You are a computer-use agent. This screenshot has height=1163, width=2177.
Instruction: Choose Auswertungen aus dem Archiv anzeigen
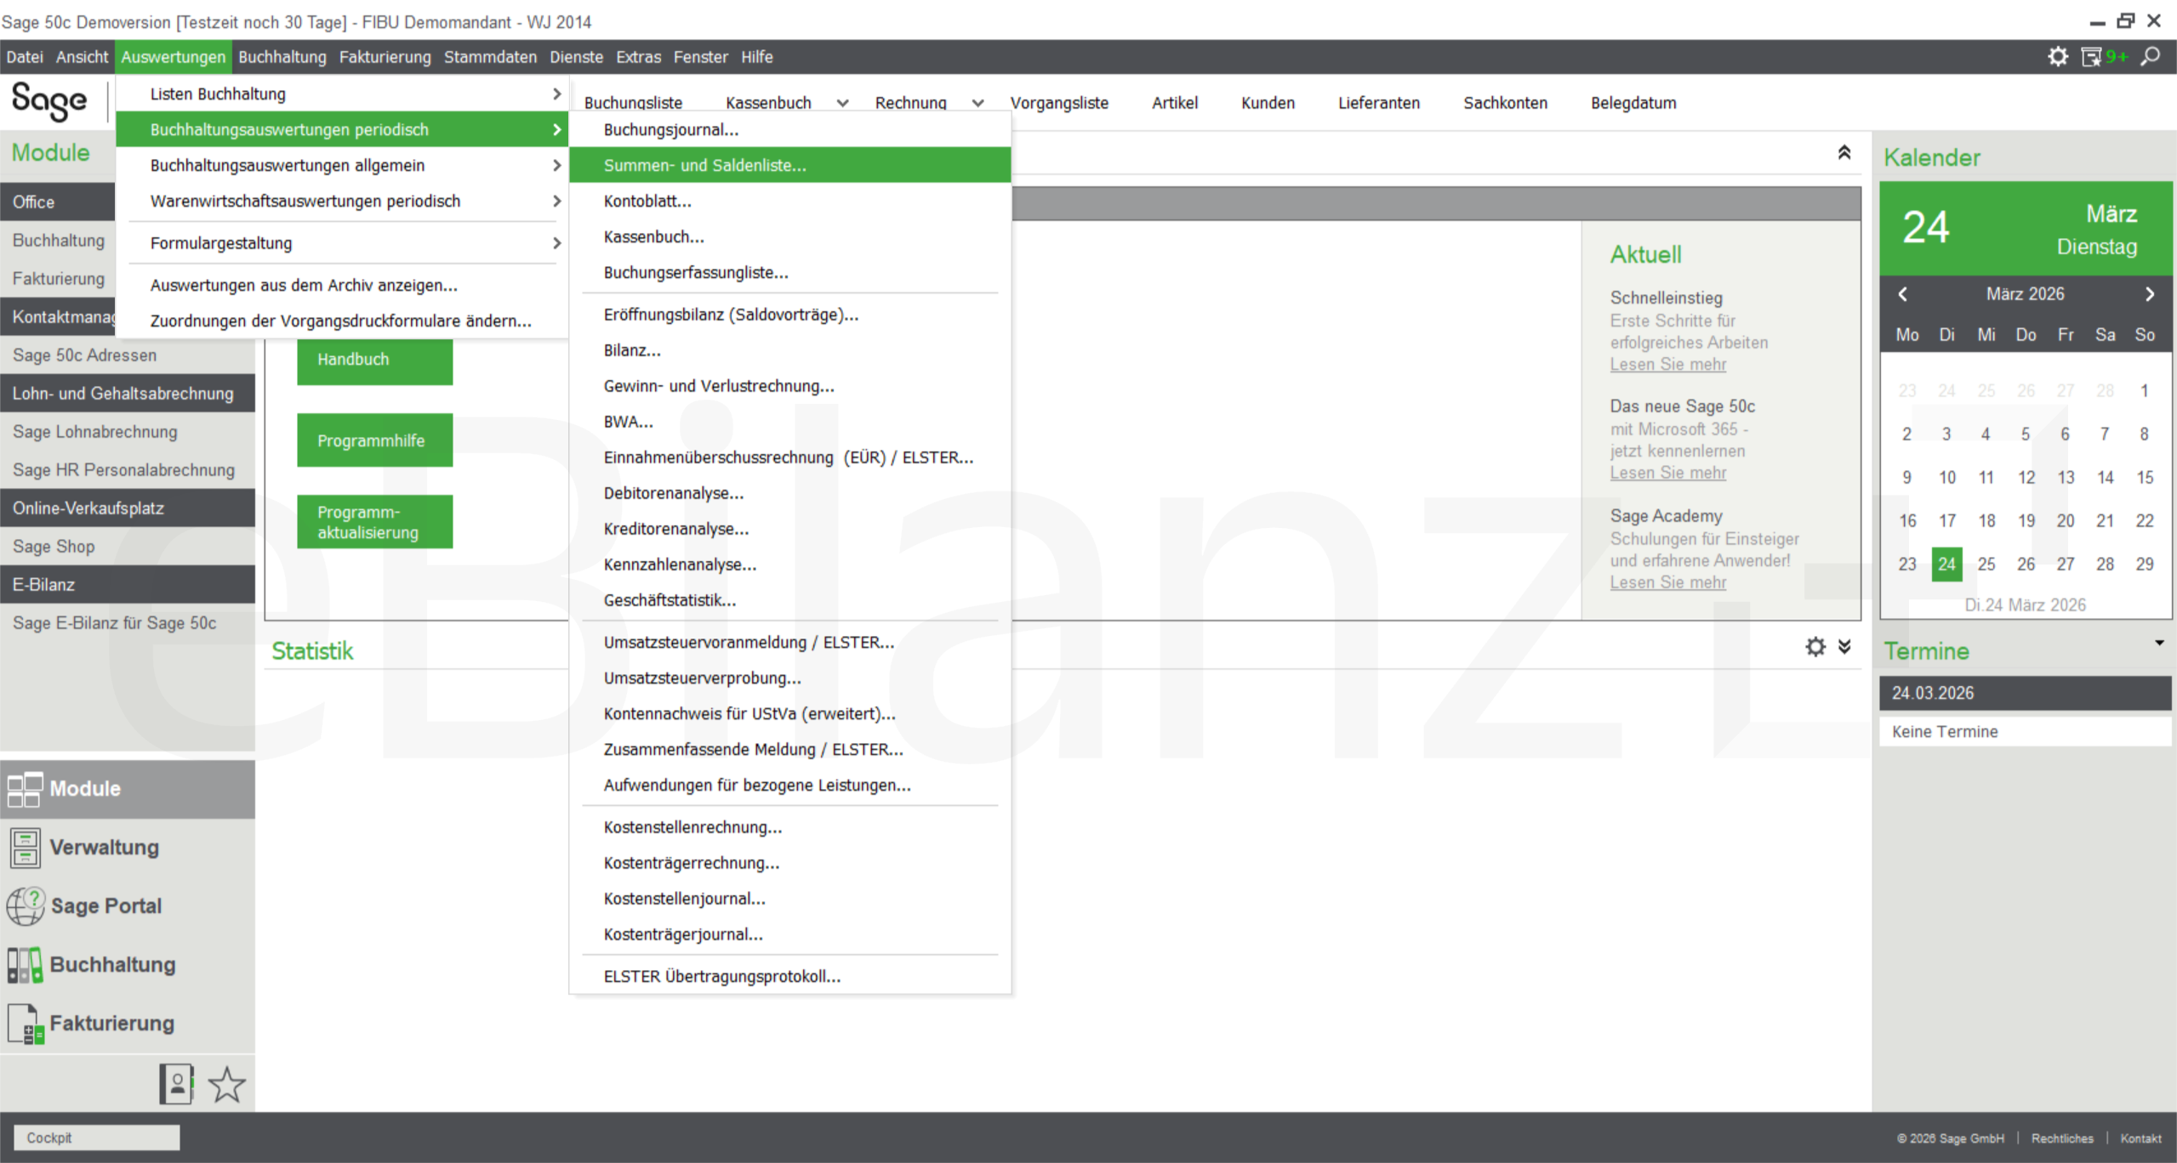tap(342, 285)
